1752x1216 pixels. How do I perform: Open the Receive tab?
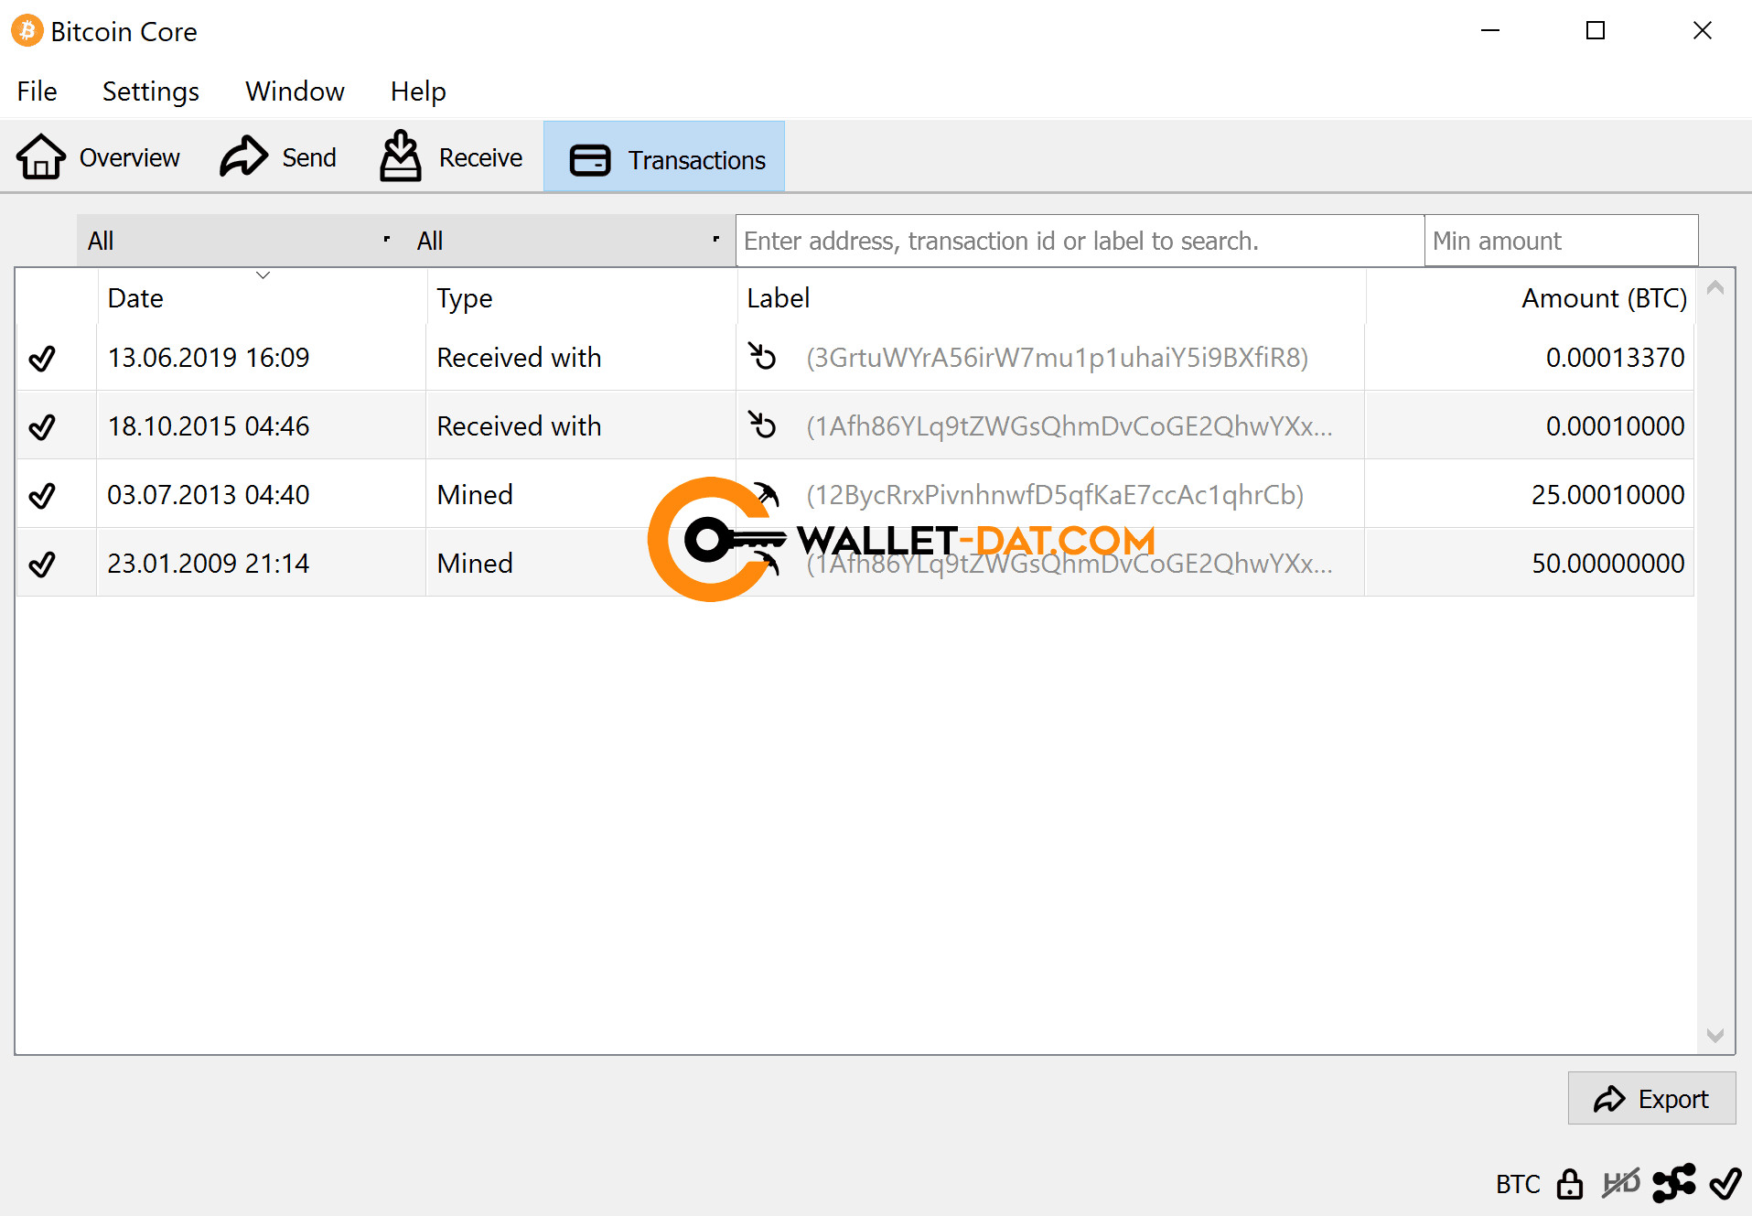click(452, 157)
